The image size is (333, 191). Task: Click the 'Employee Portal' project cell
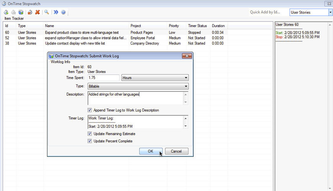(142, 38)
